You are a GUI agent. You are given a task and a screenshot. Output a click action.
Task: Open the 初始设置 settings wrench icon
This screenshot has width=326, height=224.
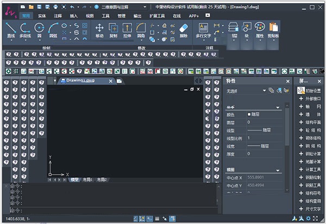(300, 90)
